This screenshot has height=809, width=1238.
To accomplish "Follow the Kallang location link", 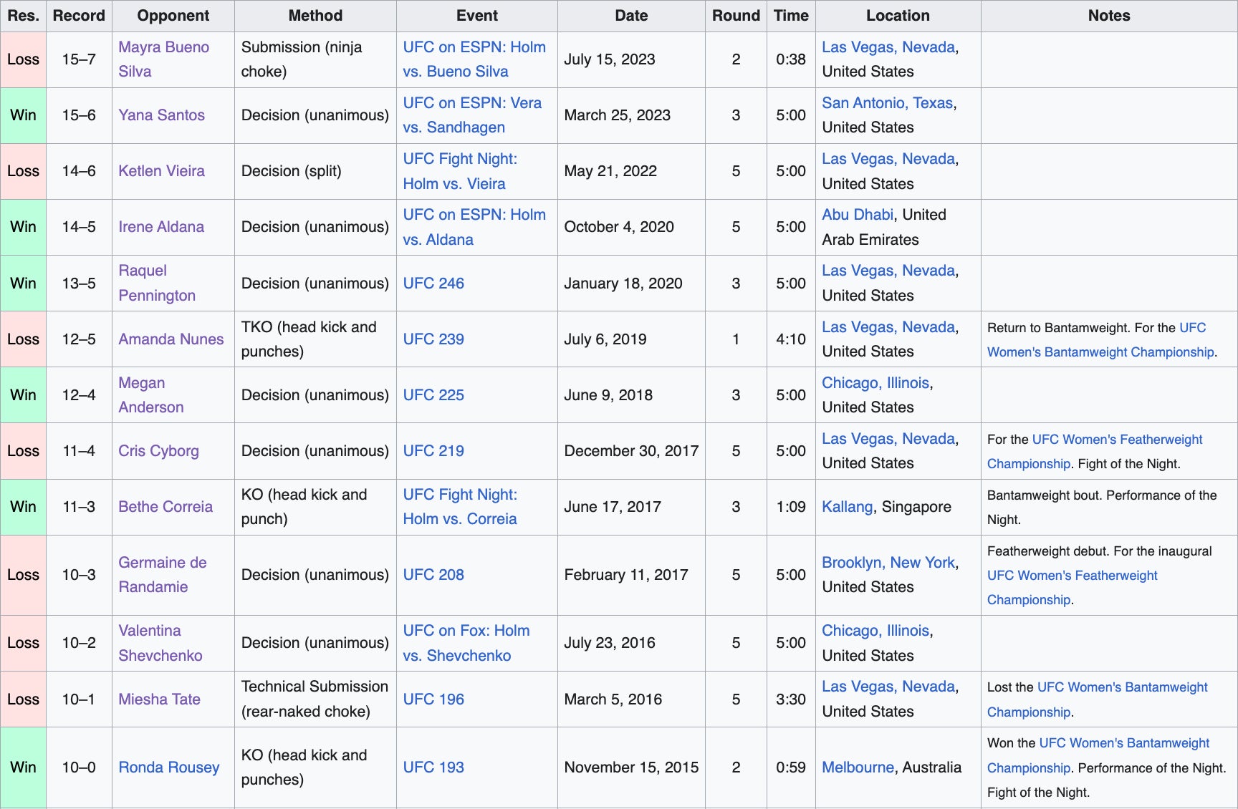I will [x=847, y=507].
